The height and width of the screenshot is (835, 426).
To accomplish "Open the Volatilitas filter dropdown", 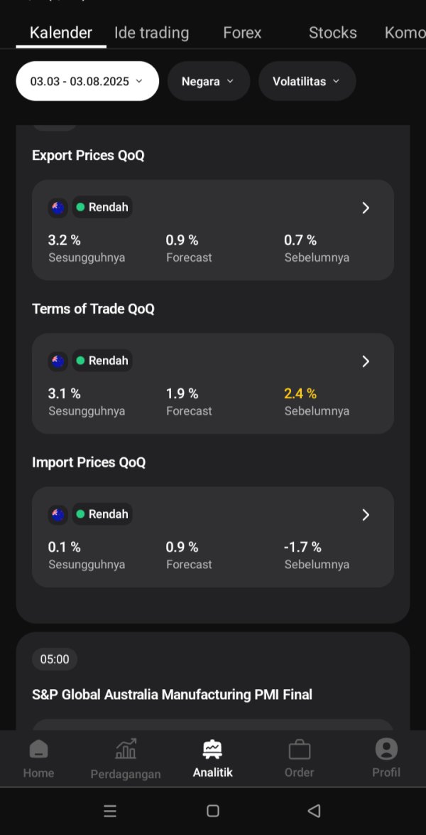I will 307,81.
